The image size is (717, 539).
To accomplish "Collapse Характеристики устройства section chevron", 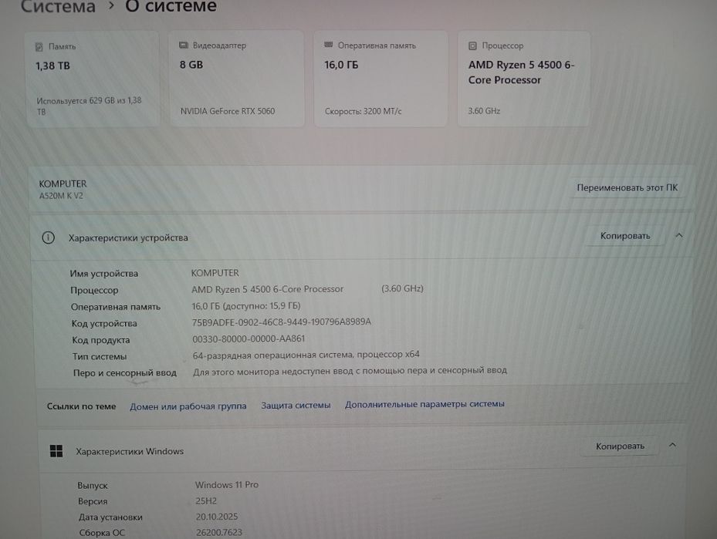I will [679, 235].
